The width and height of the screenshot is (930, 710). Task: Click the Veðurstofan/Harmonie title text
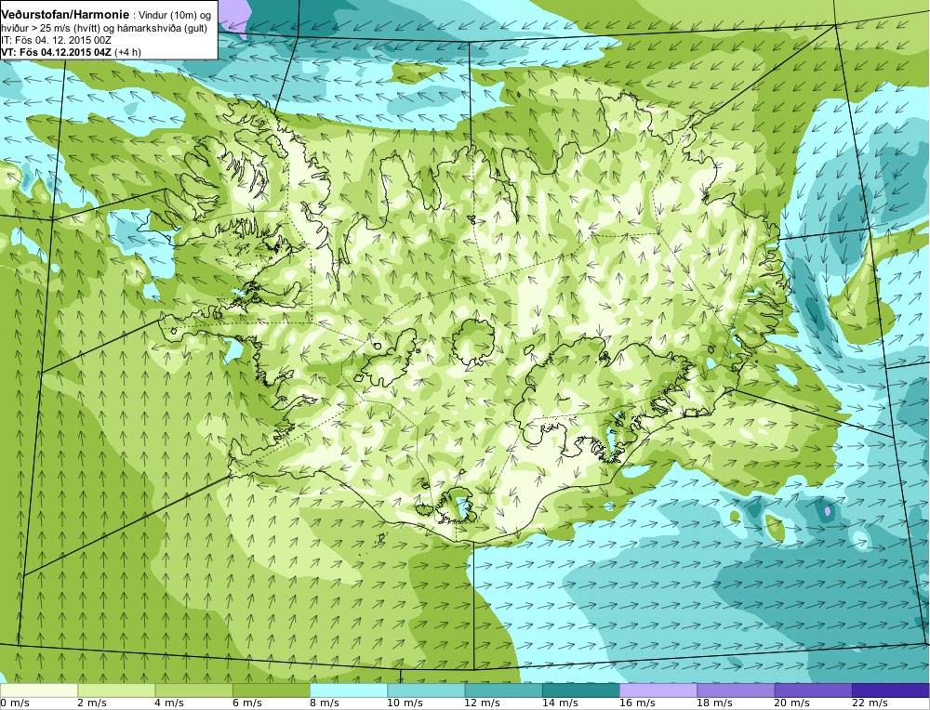[65, 16]
